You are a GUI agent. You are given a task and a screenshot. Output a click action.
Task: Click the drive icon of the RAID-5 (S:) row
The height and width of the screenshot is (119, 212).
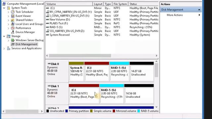click(47, 27)
